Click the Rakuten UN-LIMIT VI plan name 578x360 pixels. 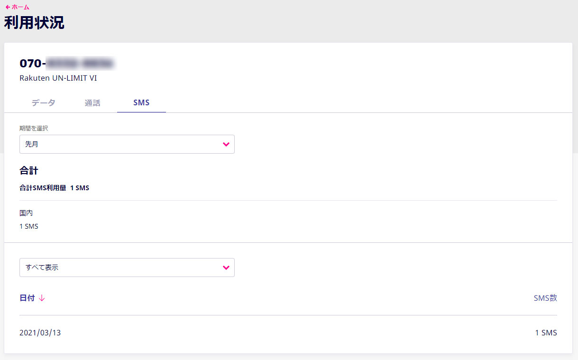point(58,78)
